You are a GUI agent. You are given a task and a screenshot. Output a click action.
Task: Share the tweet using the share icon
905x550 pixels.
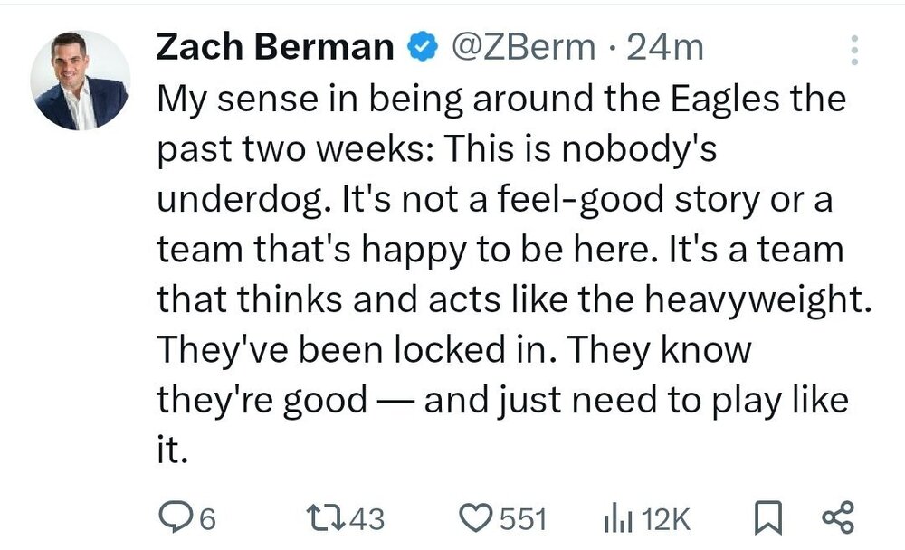coord(836,518)
